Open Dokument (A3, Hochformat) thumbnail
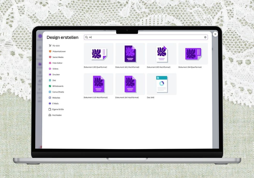The width and height of the screenshot is (254, 178). click(x=130, y=54)
